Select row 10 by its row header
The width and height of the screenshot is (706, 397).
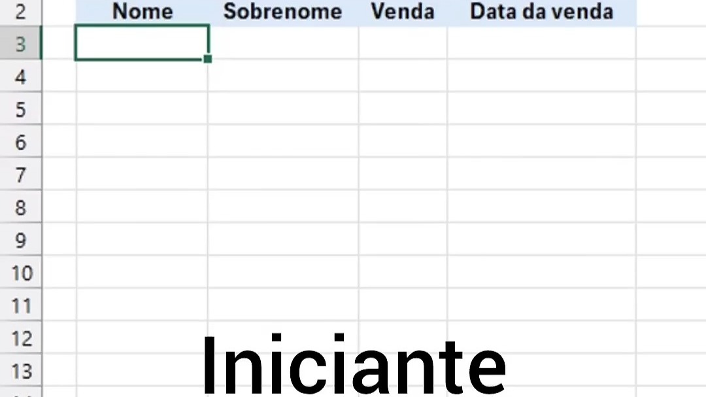click(x=21, y=272)
